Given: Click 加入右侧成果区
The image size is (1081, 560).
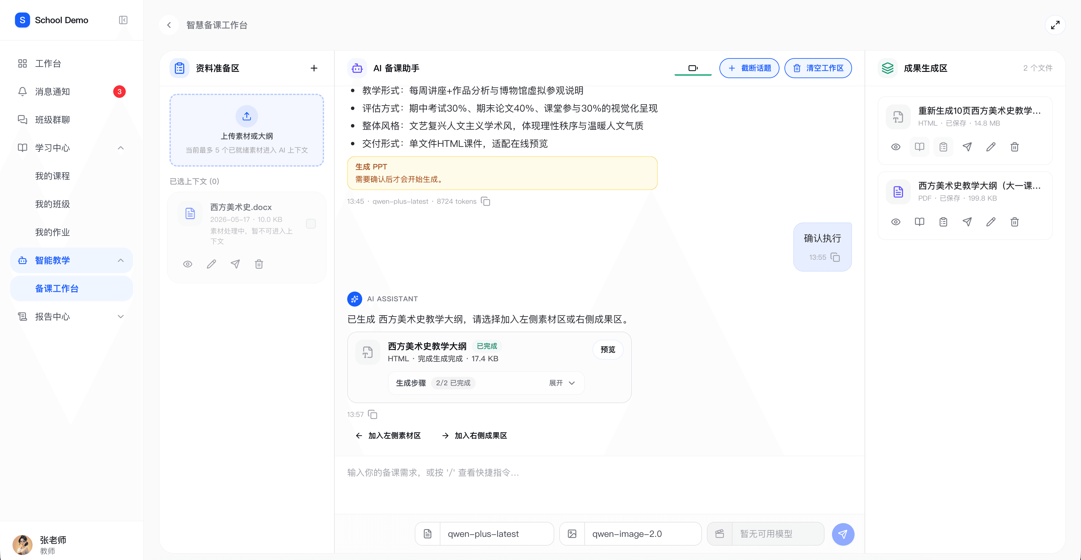Looking at the screenshot, I should tap(475, 436).
